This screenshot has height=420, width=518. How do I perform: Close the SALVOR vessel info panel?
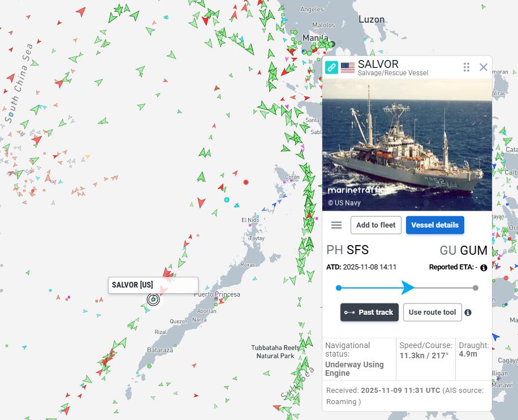click(x=484, y=67)
